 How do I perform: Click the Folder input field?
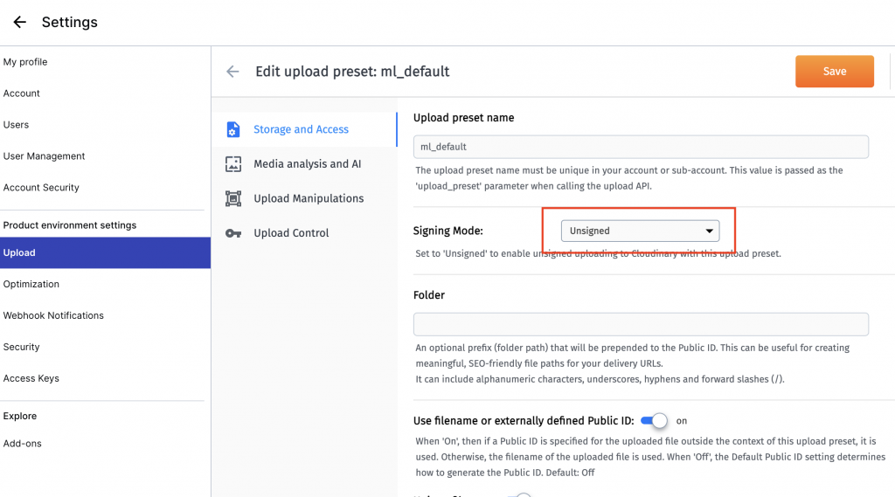click(640, 324)
